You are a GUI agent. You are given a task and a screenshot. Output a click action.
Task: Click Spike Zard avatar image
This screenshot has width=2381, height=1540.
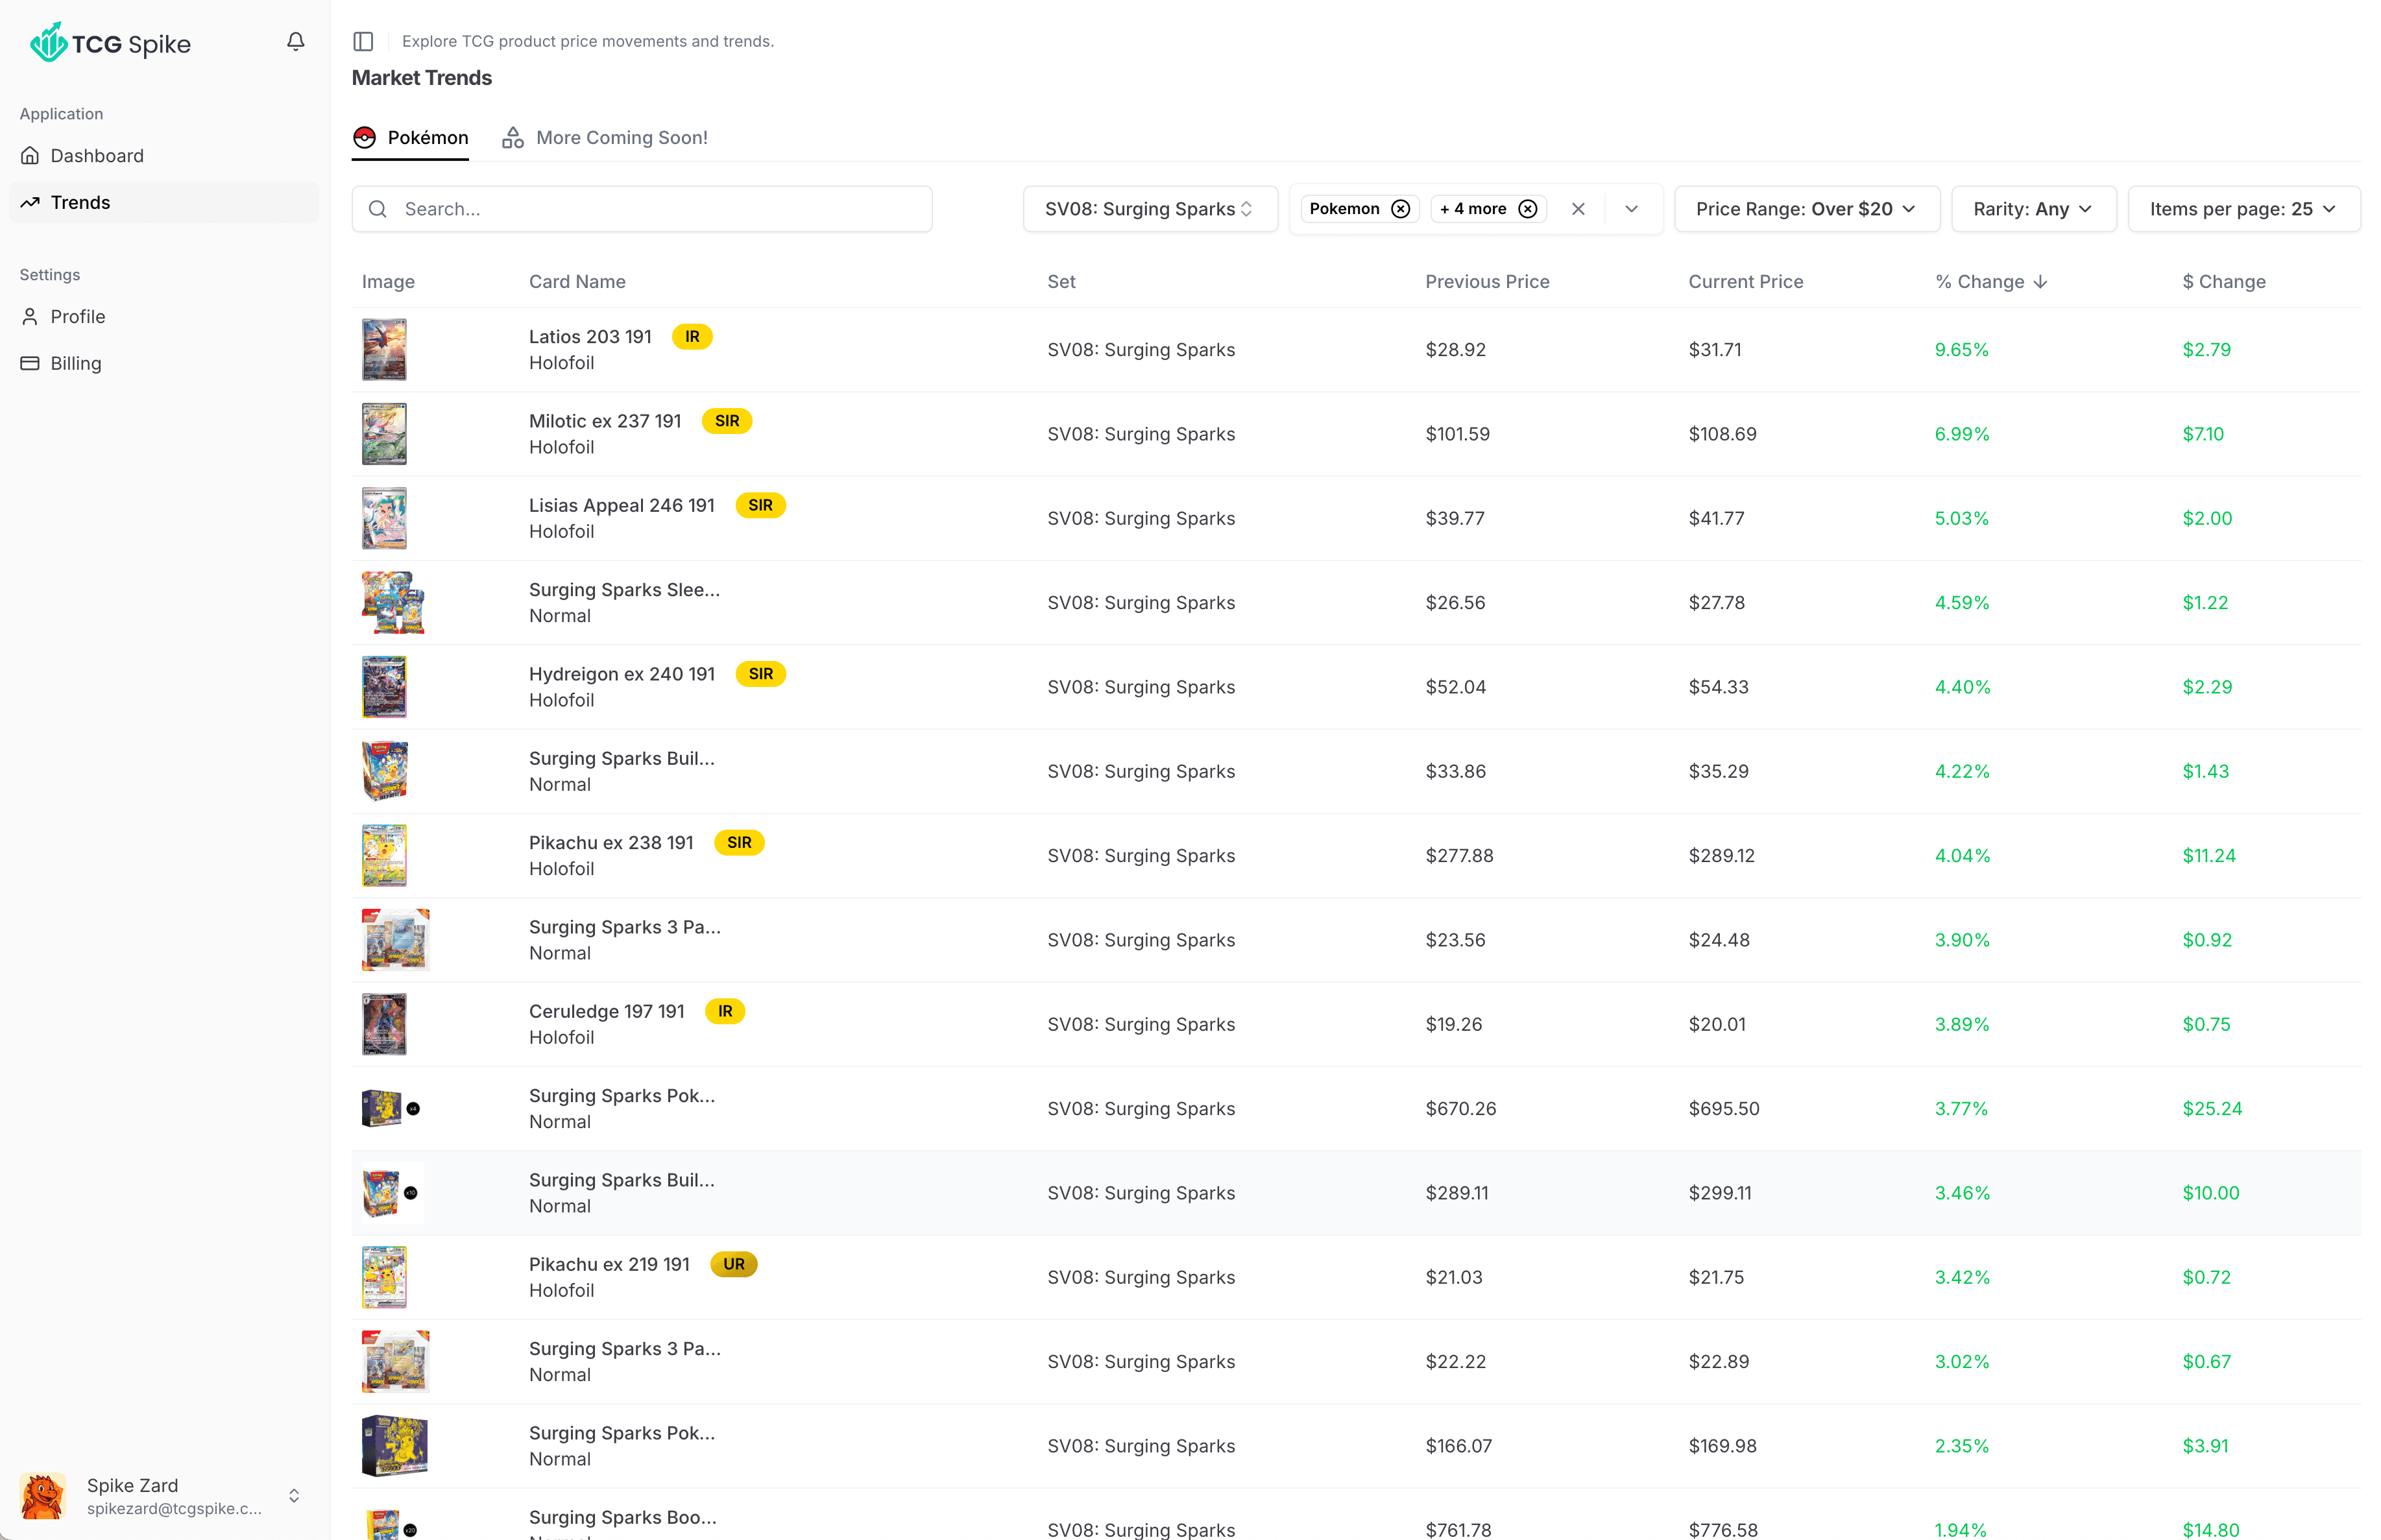click(x=43, y=1496)
